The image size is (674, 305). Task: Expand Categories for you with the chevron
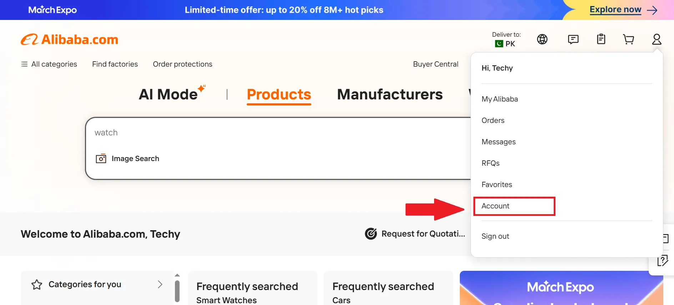tap(160, 284)
